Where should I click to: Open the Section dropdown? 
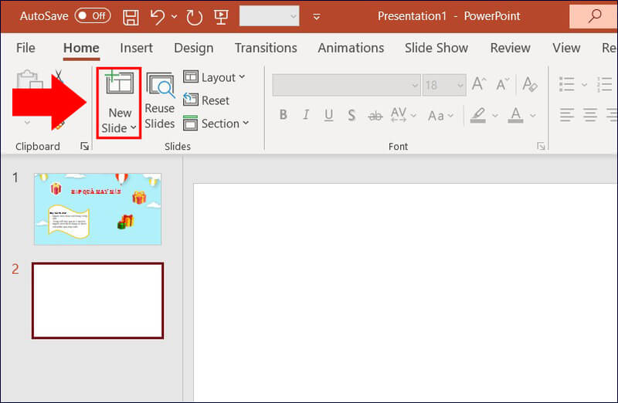(216, 124)
